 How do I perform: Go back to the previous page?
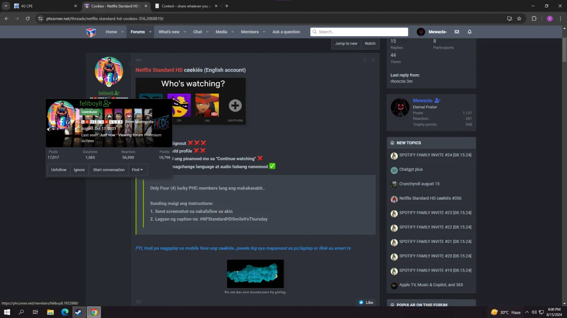pos(6,19)
